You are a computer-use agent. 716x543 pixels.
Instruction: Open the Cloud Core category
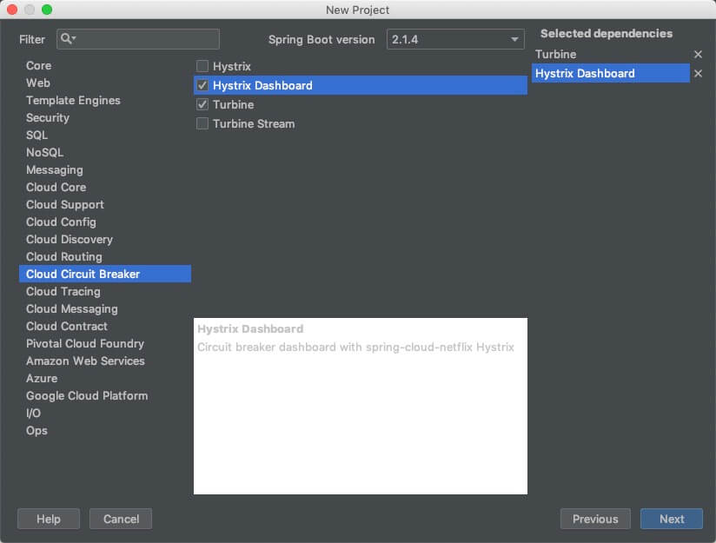click(x=105, y=187)
